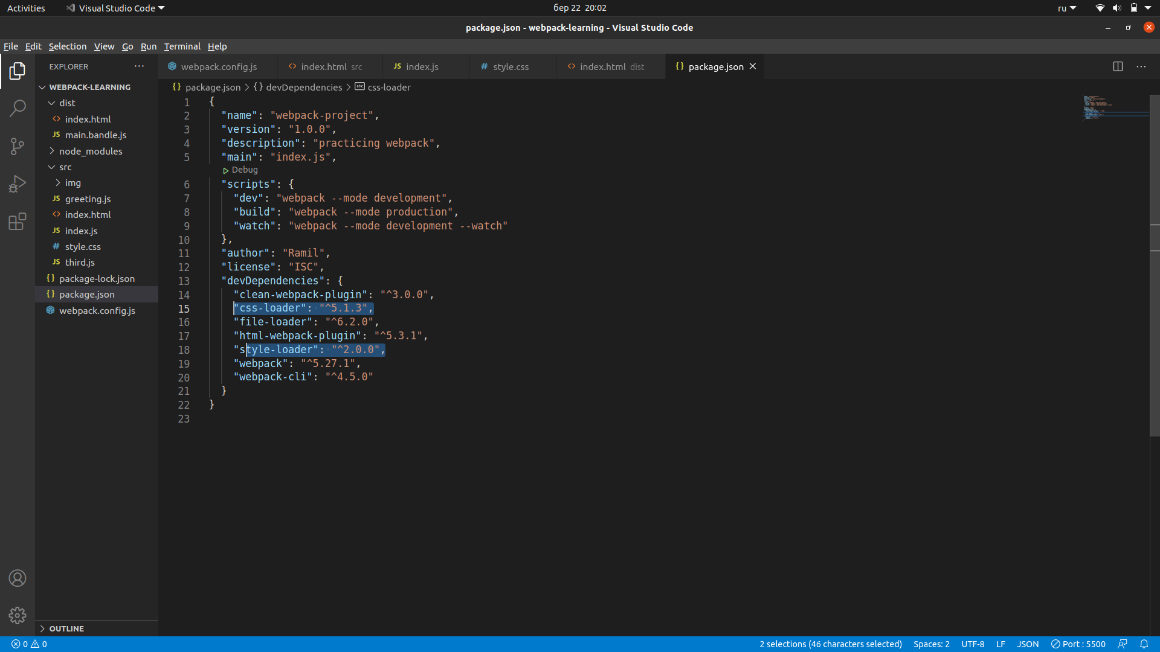Open Explorer Views and More Actions ellipsis

(139, 66)
